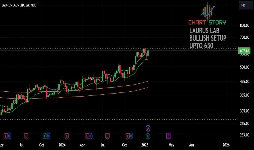Click the red E earnings marker near Apr 2023

[6, 136]
